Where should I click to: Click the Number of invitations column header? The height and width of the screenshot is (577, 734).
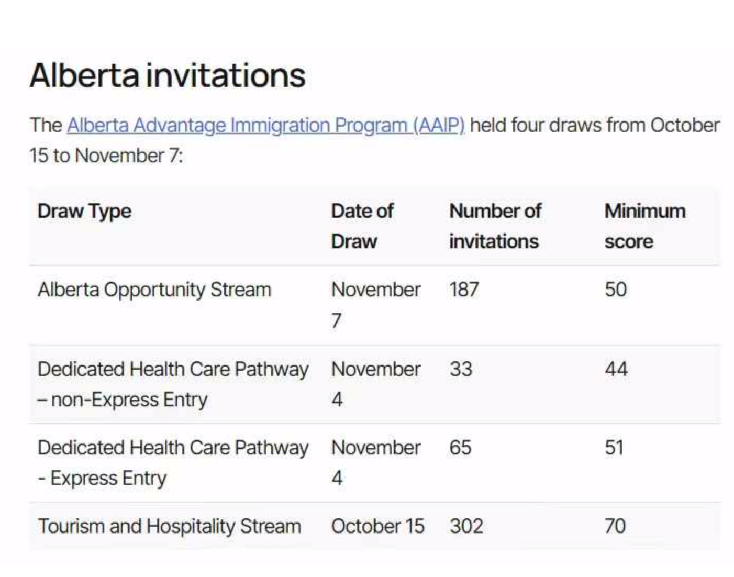pos(495,226)
